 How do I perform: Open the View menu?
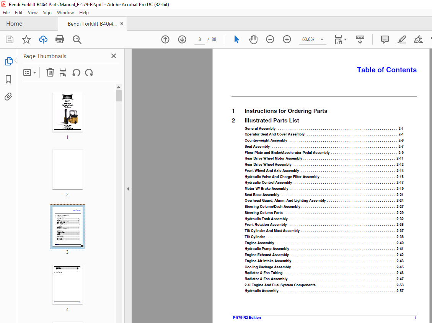pos(33,13)
